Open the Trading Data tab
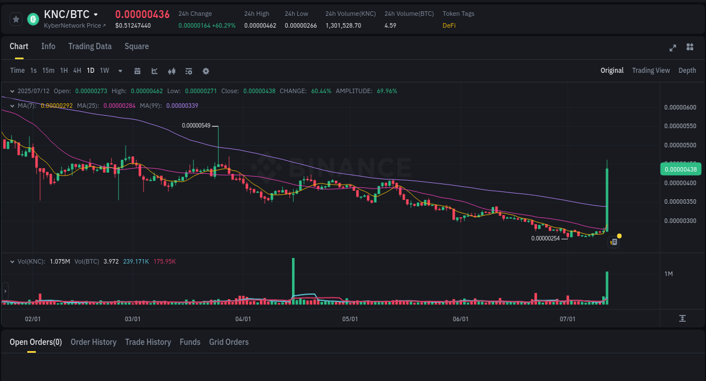 (x=90, y=46)
